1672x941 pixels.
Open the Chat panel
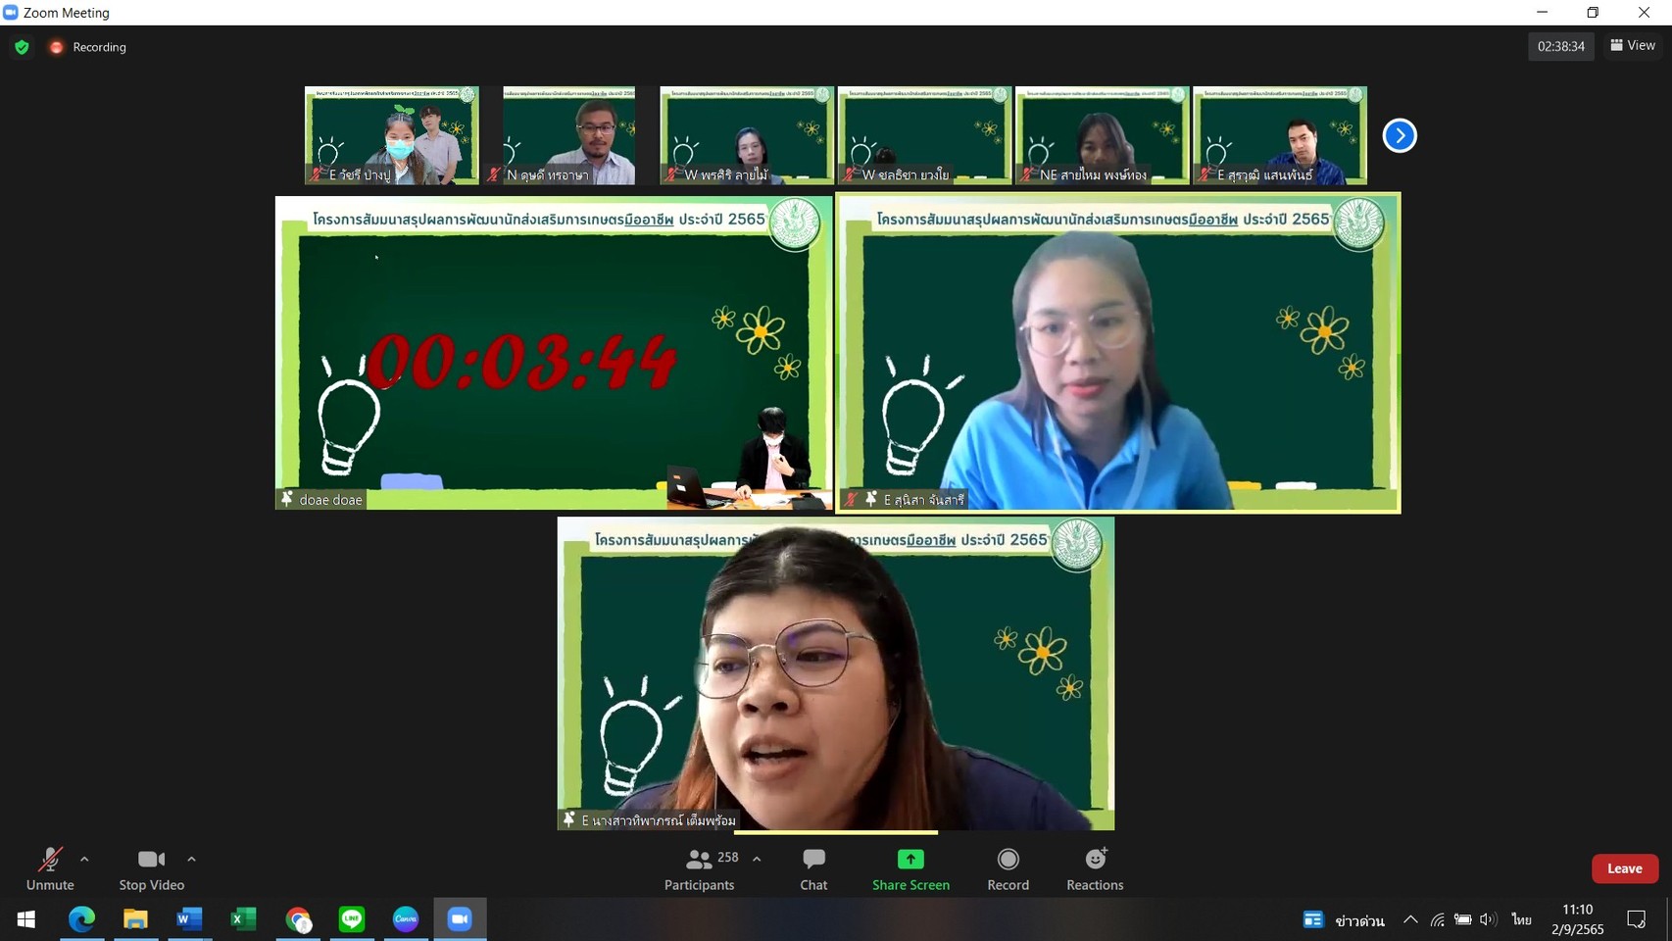[x=812, y=868]
